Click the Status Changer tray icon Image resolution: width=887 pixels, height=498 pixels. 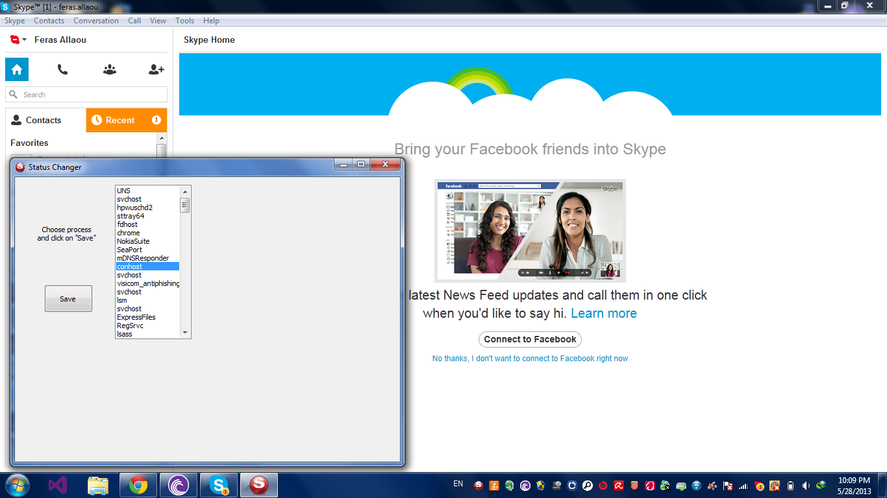[479, 486]
